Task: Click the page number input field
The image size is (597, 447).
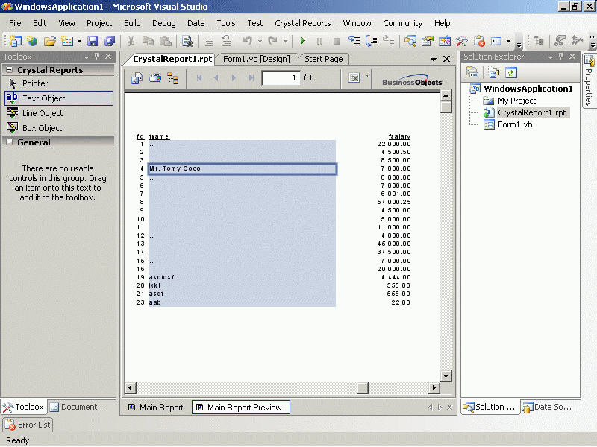Action: pos(281,77)
